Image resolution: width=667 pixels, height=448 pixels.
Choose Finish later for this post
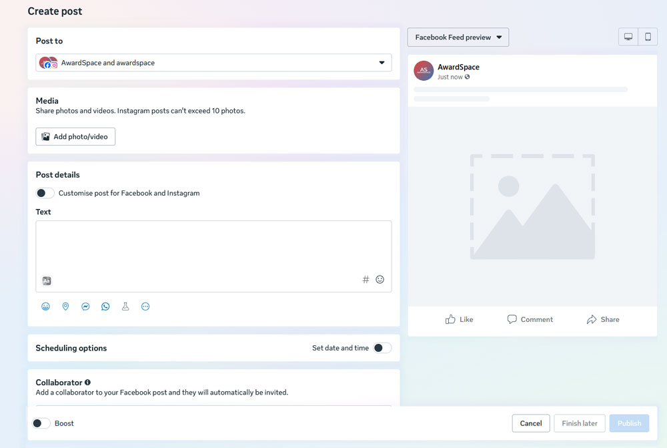click(x=579, y=423)
